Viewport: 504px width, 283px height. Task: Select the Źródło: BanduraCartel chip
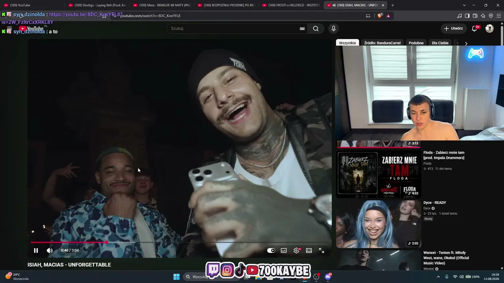tap(382, 43)
